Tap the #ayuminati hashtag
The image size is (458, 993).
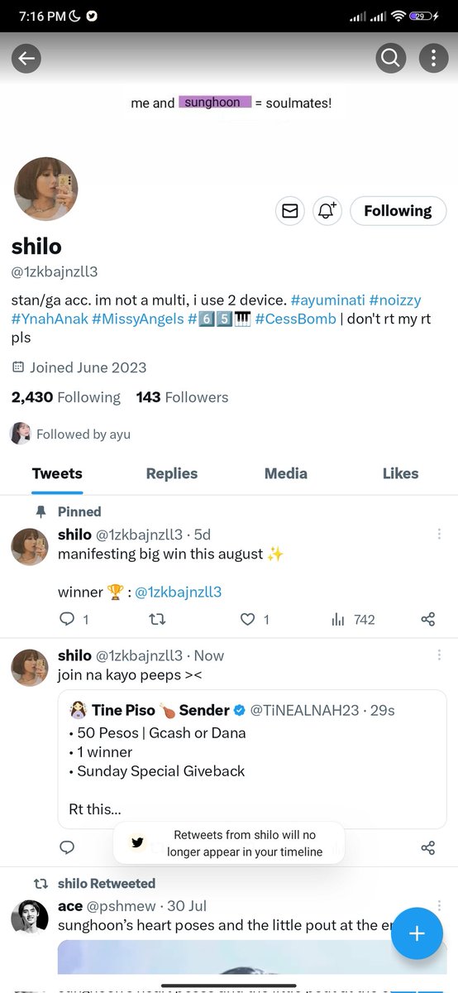(327, 300)
